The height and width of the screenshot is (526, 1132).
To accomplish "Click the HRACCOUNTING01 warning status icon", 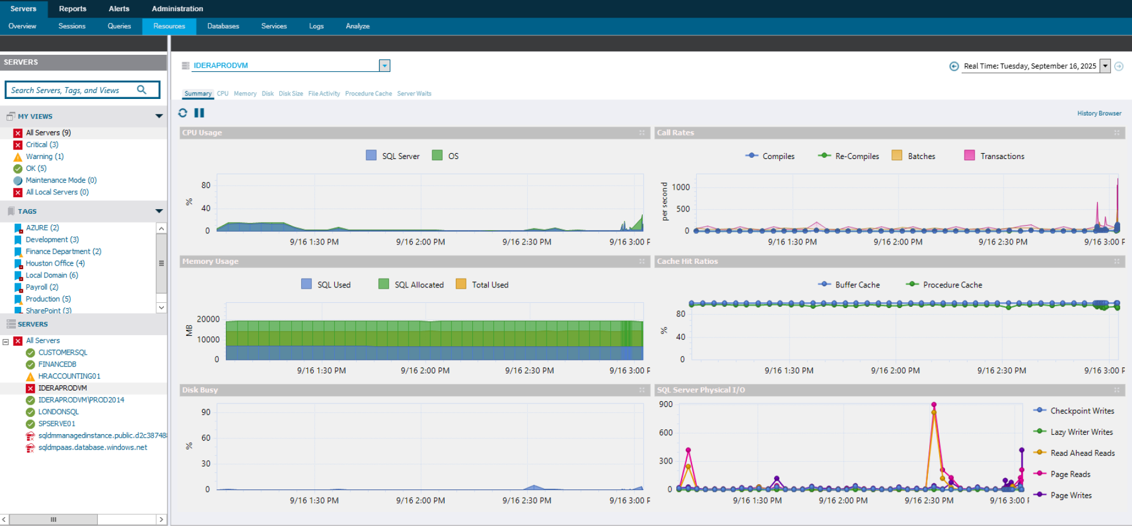I will tap(31, 376).
